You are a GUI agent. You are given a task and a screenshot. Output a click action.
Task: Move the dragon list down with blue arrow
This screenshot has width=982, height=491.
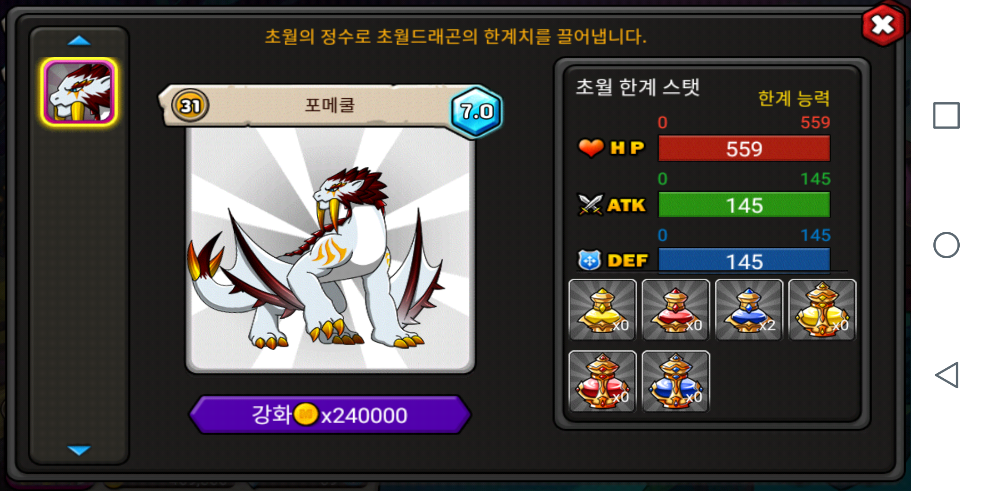[x=79, y=450]
